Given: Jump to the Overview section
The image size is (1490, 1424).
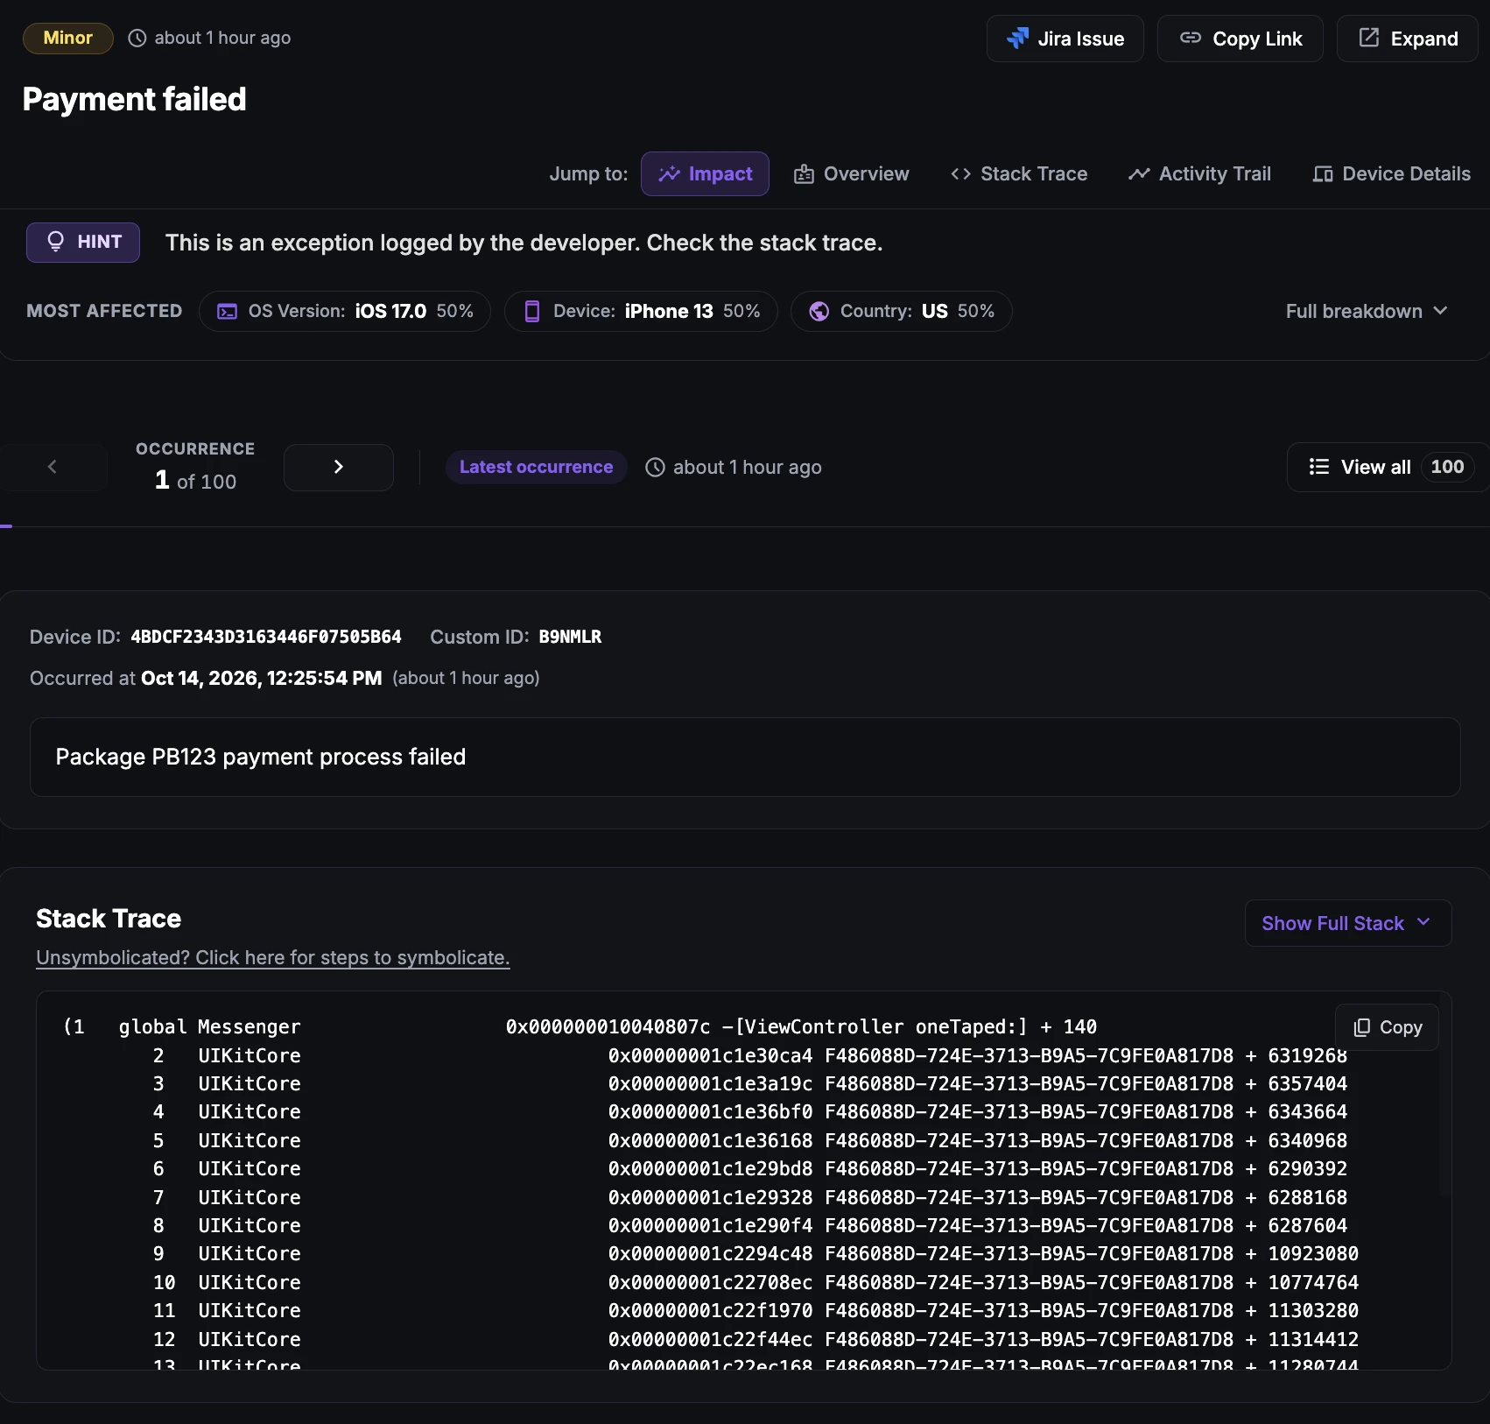Looking at the screenshot, I should (x=851, y=173).
